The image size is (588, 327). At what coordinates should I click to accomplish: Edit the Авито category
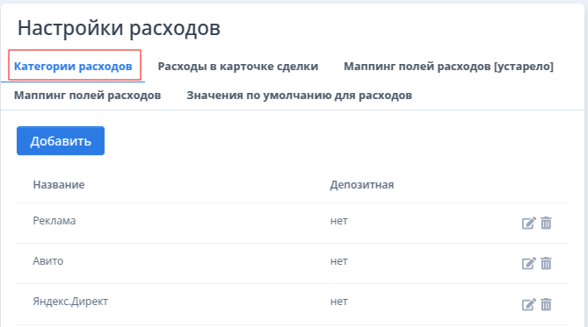coord(529,263)
